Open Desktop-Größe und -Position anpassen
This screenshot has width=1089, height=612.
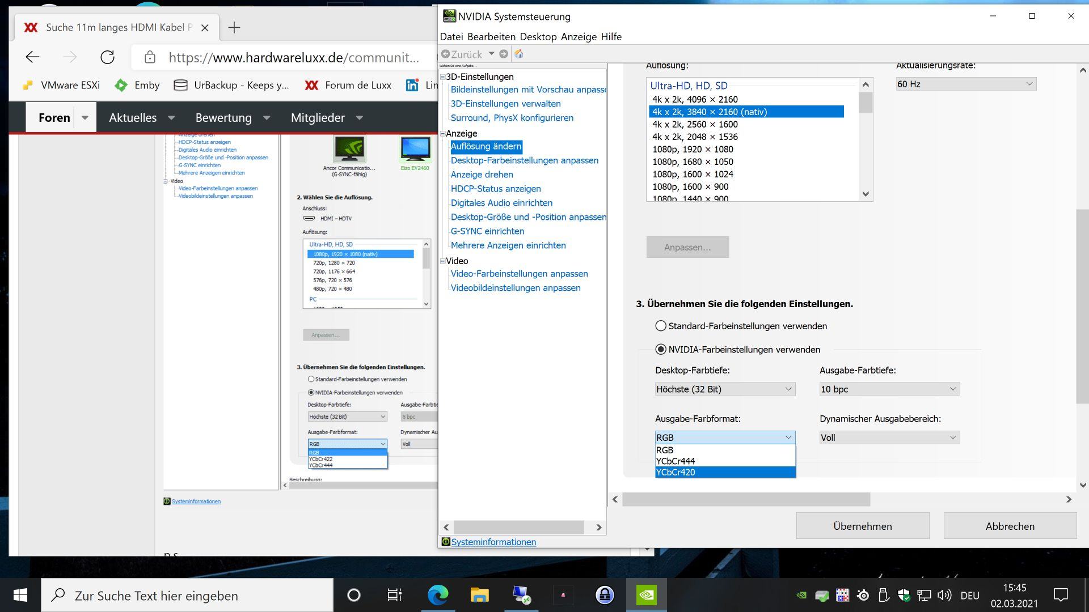click(528, 217)
